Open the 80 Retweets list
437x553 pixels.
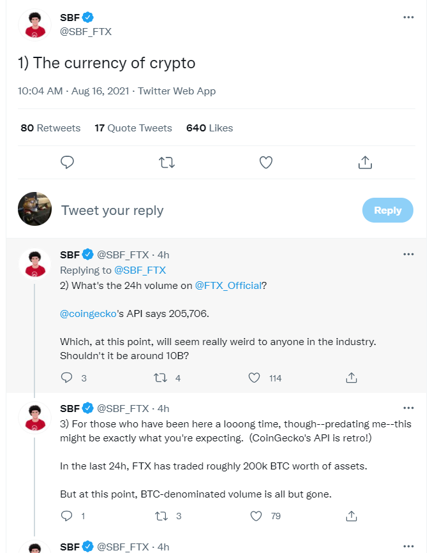50,128
